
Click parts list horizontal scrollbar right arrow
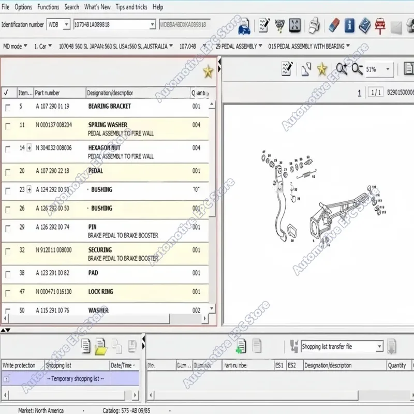[204, 318]
